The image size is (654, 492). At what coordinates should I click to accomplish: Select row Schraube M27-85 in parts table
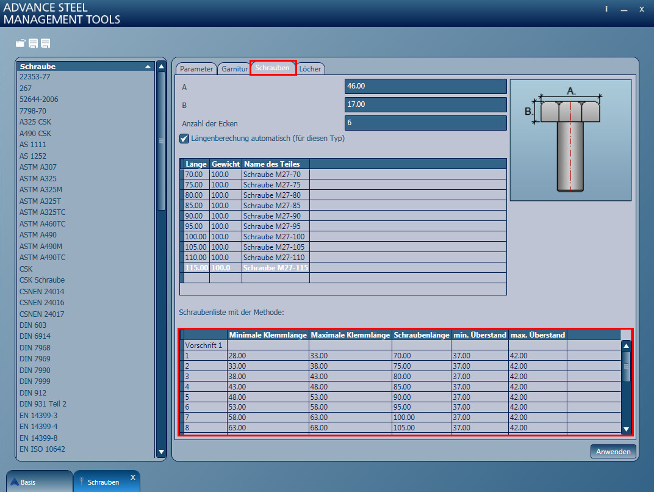click(x=345, y=205)
